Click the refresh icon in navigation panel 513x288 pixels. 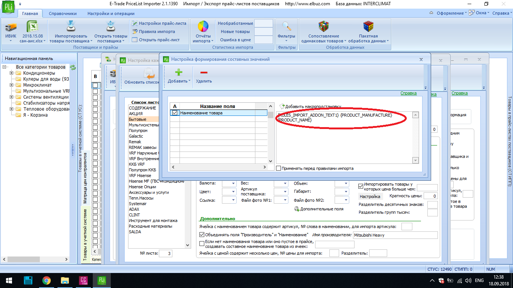coord(73,67)
